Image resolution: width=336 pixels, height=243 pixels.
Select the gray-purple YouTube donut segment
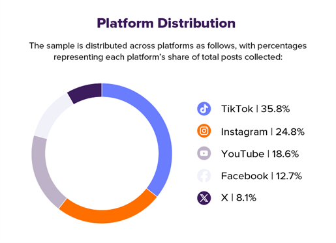(x=41, y=171)
